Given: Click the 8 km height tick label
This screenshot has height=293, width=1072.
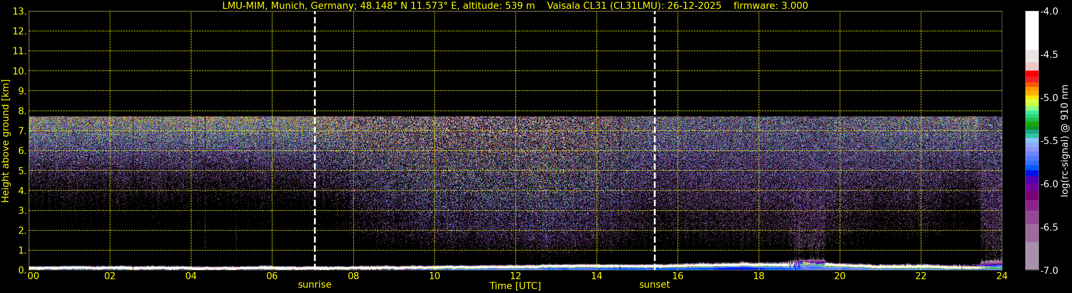Looking at the screenshot, I should [22, 111].
